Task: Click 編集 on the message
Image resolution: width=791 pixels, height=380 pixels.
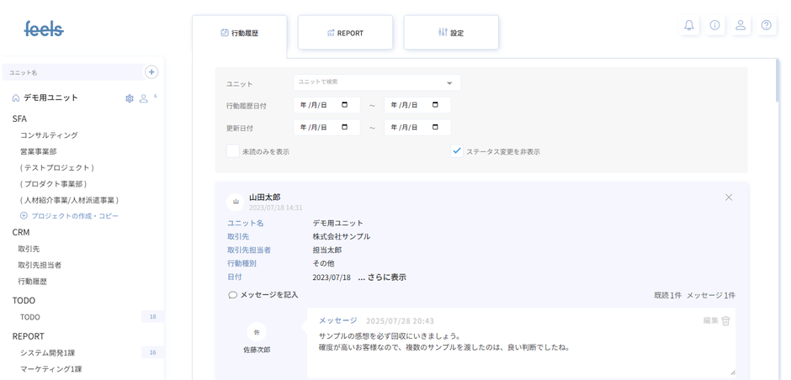Action: [x=710, y=320]
